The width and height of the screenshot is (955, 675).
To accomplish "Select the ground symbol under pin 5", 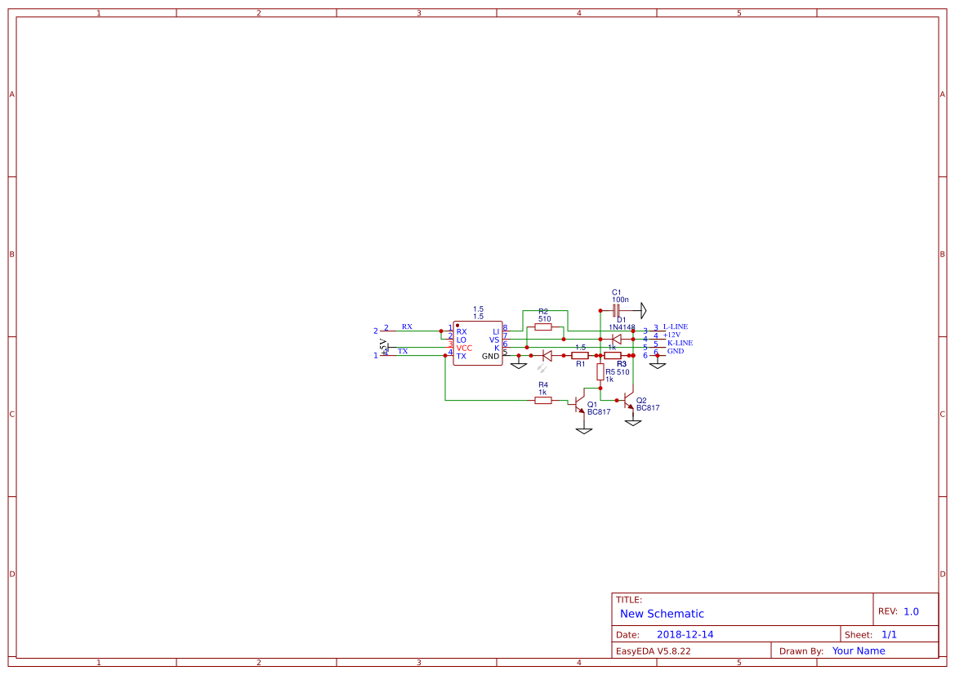I will 519,363.
